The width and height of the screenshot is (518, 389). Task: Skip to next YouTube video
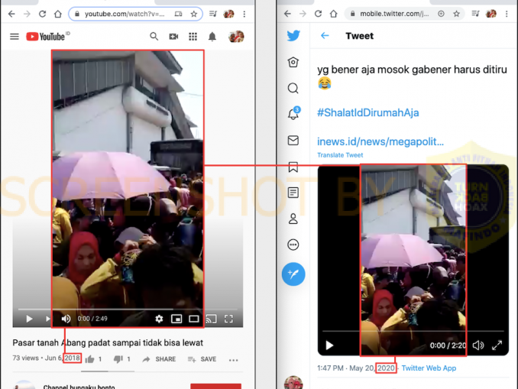pyautogui.click(x=47, y=319)
